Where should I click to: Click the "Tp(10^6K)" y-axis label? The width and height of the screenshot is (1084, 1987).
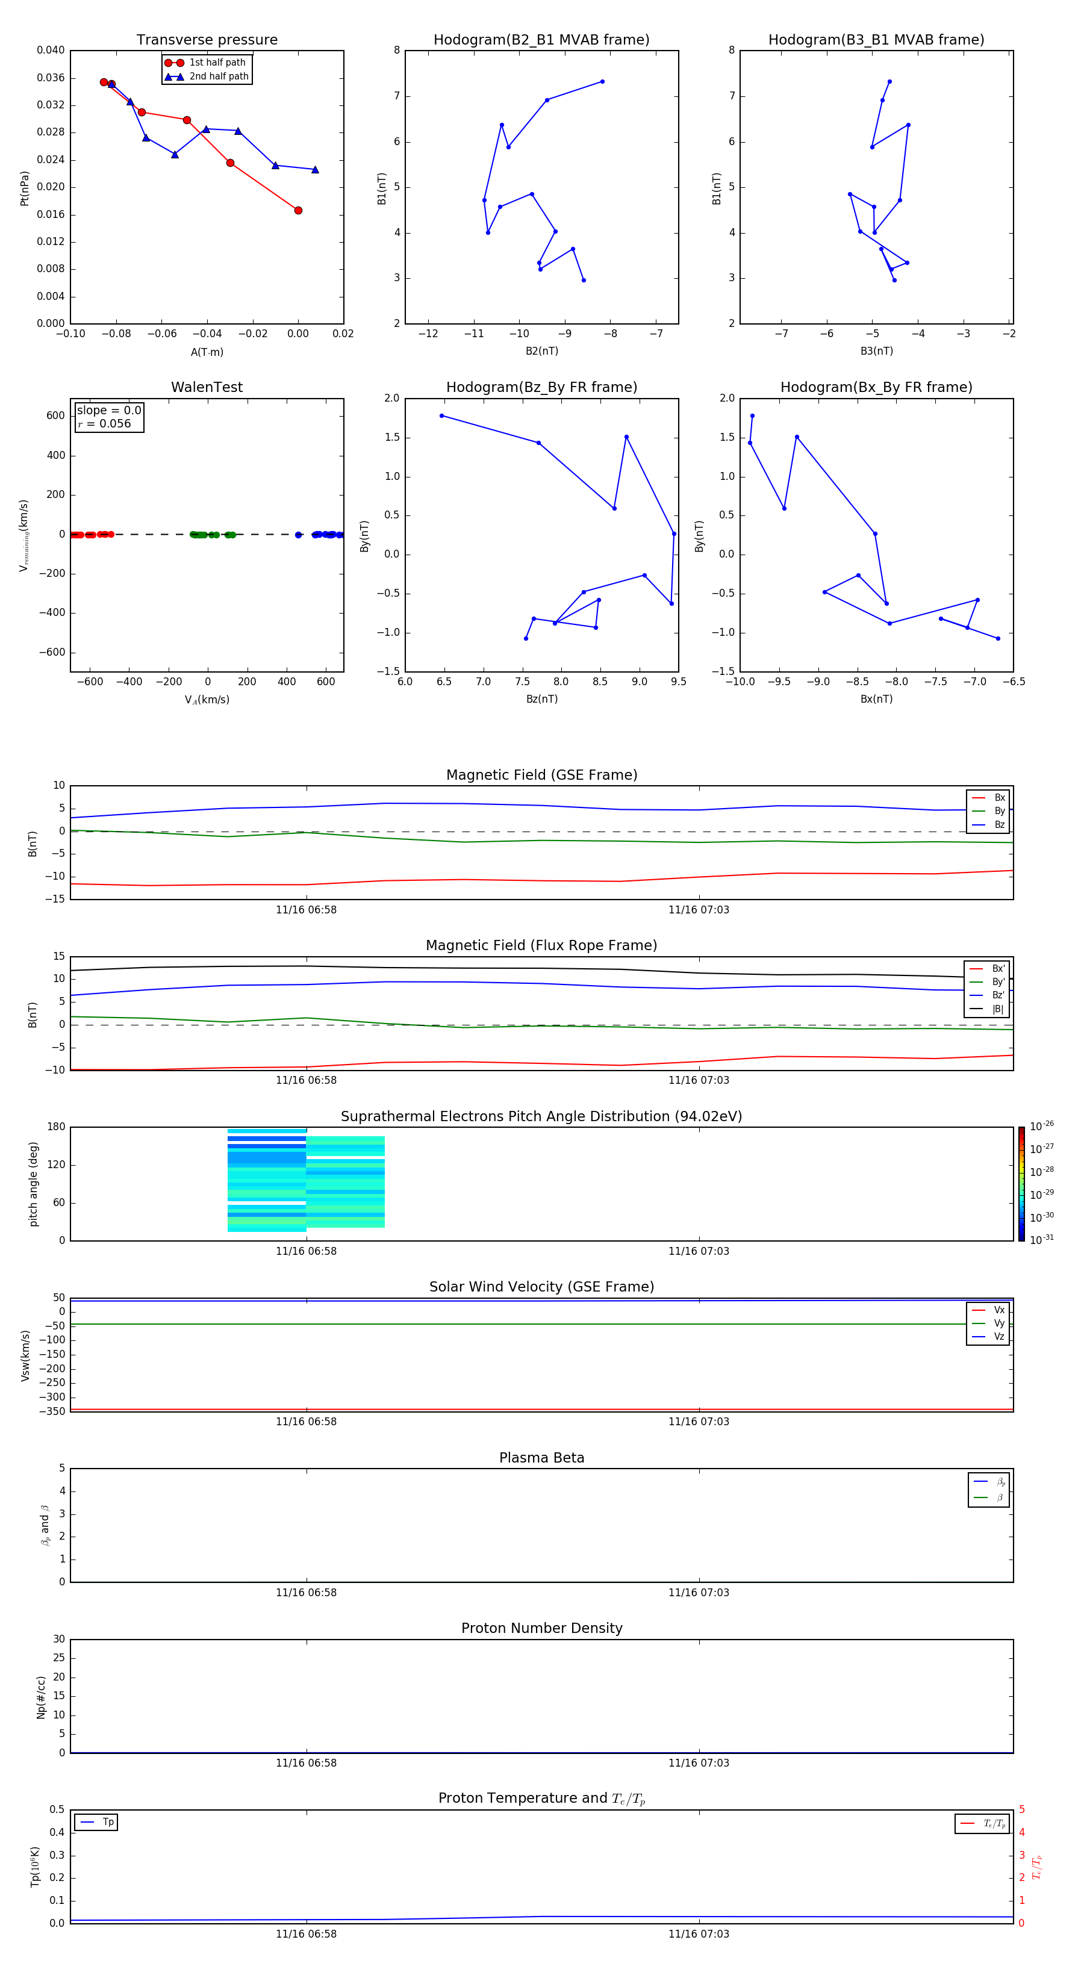[35, 1867]
